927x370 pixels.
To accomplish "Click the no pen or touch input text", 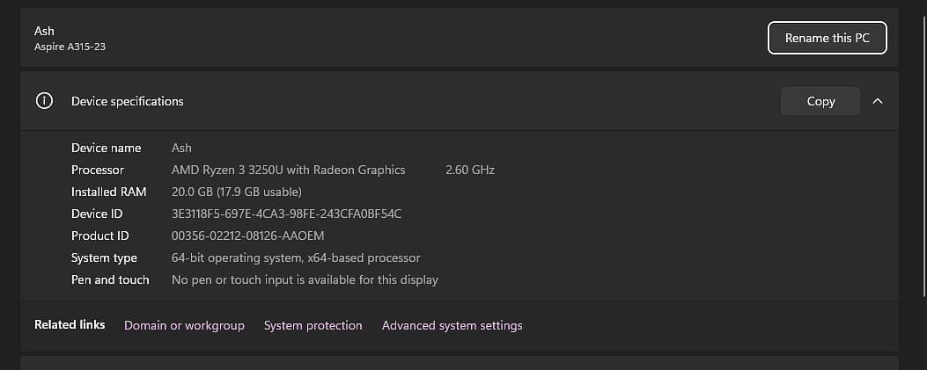I will pyautogui.click(x=304, y=279).
